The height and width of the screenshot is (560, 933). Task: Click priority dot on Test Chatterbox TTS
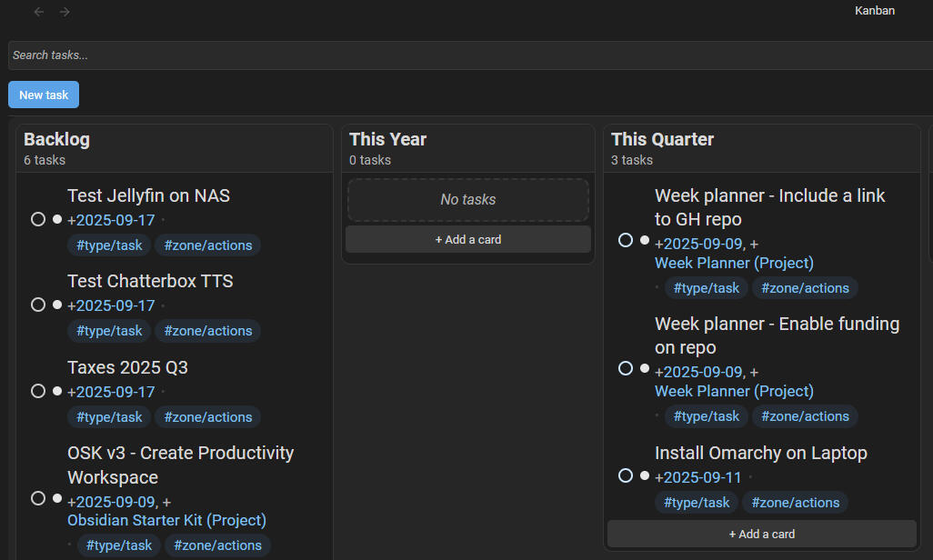coord(57,305)
